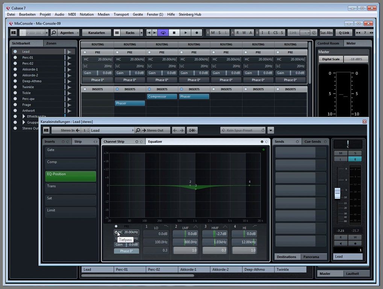
Task: Switch to the Zonen tab
Action: (x=51, y=43)
